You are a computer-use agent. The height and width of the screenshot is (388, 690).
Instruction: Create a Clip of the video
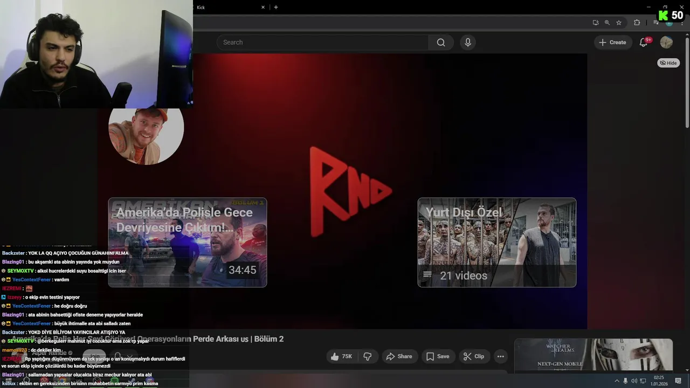click(x=474, y=356)
